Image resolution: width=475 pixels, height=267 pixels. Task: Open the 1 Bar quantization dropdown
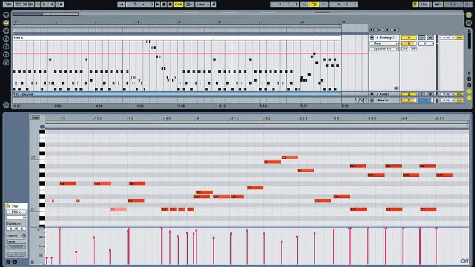point(202,4)
